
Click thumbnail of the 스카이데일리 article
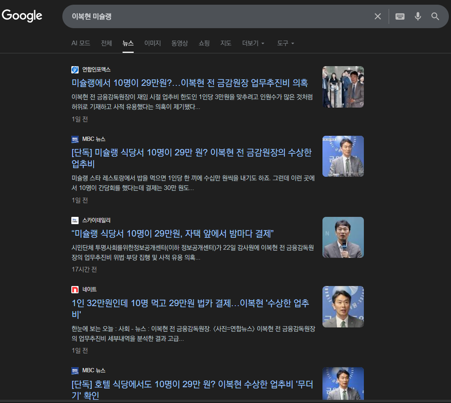(x=343, y=237)
